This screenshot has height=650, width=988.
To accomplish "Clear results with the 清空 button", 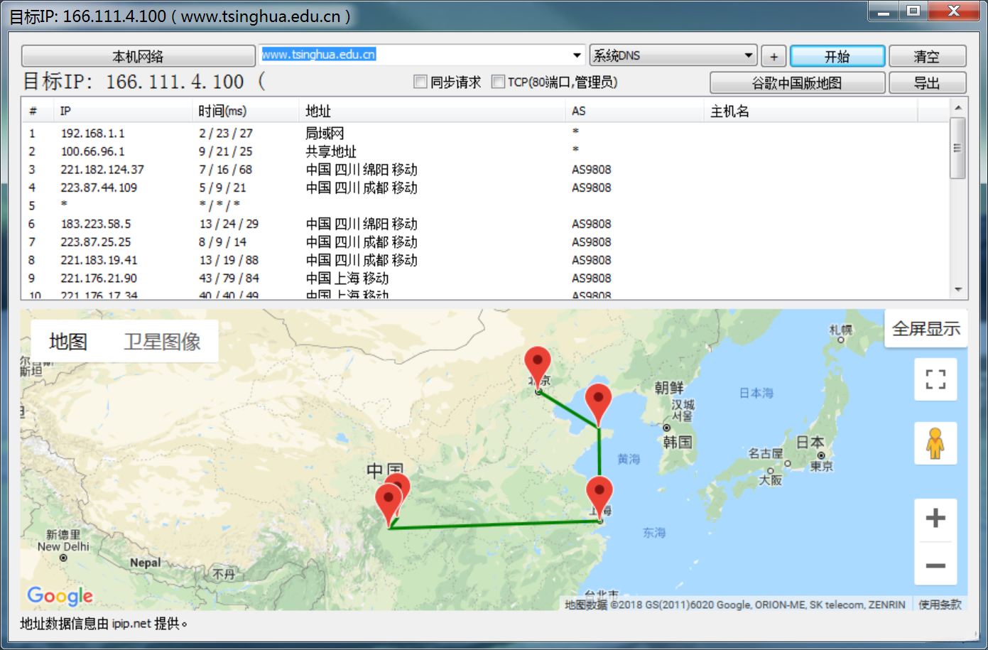I will [927, 56].
